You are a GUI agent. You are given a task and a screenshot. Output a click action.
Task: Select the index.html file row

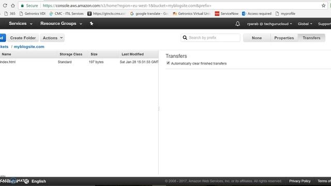79,62
